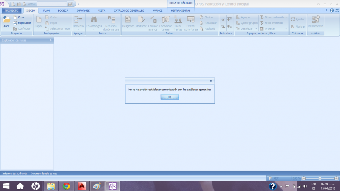Click the Abrir folder icon
The height and width of the screenshot is (191, 340).
pyautogui.click(x=6, y=20)
